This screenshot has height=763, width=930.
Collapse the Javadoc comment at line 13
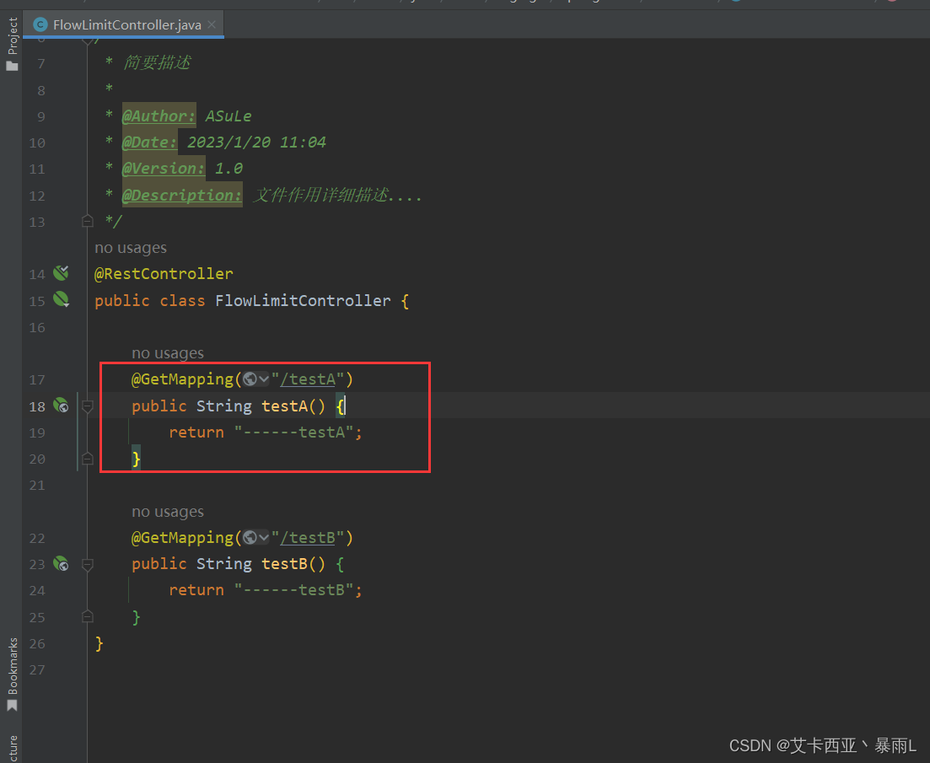pos(87,221)
